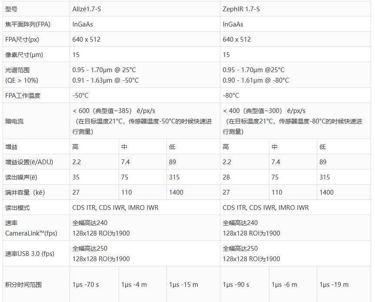Click the read noise value 35
This screenshot has height=302, width=375.
[x=76, y=177]
